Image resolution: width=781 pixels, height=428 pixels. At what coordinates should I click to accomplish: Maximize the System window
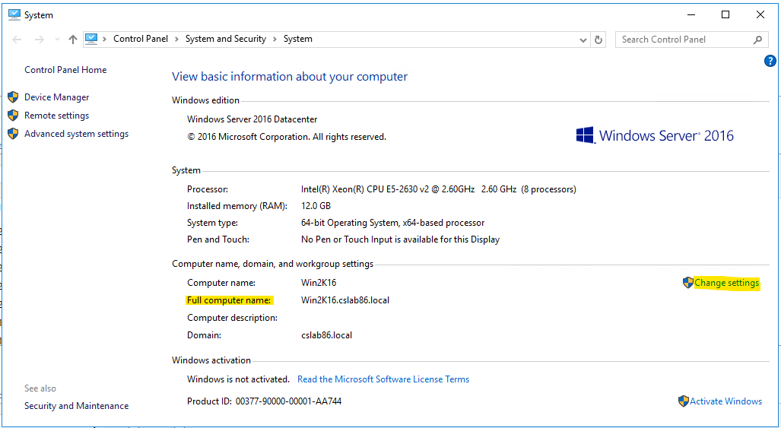pyautogui.click(x=725, y=15)
